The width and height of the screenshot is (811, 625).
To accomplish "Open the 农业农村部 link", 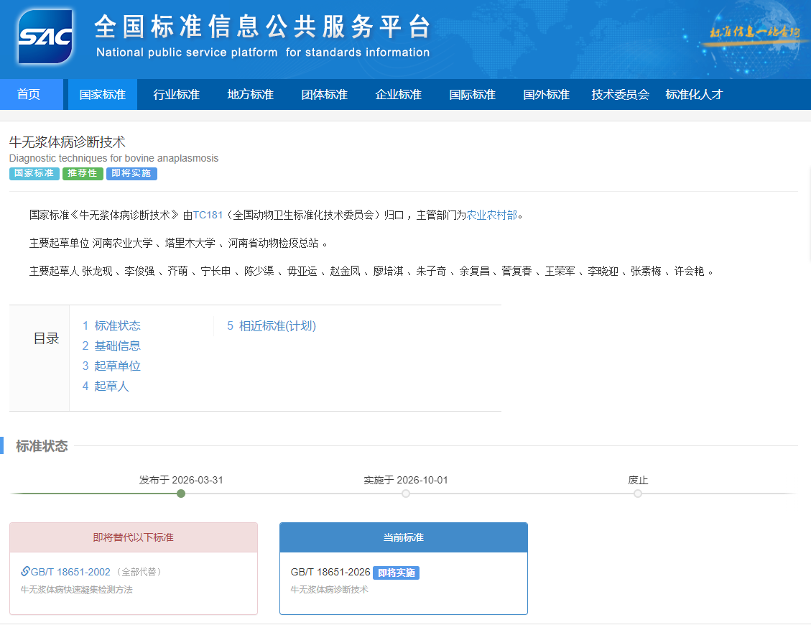I will pos(492,215).
